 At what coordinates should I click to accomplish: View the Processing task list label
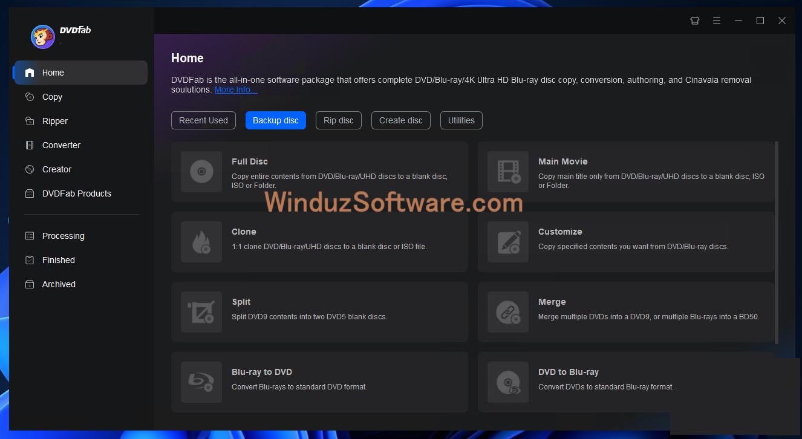[64, 236]
